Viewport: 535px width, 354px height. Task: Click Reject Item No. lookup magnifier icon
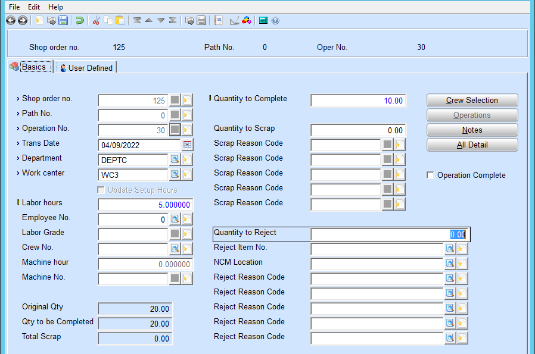[x=450, y=249]
